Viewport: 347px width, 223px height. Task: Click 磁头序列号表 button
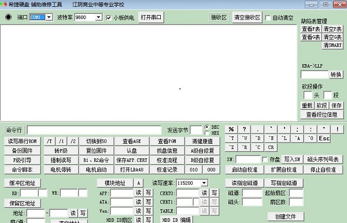(323, 159)
